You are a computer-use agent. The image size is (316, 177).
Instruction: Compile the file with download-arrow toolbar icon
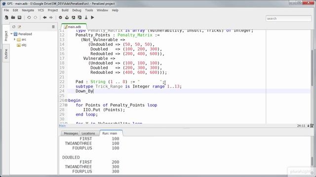coord(67,18)
